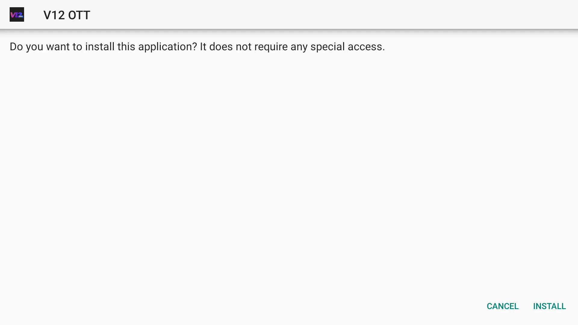Accept the V12 OTT install request

click(549, 306)
